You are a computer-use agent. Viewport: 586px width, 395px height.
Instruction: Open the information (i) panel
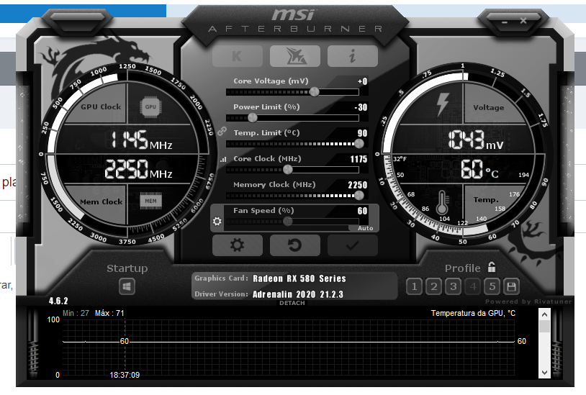pos(353,56)
